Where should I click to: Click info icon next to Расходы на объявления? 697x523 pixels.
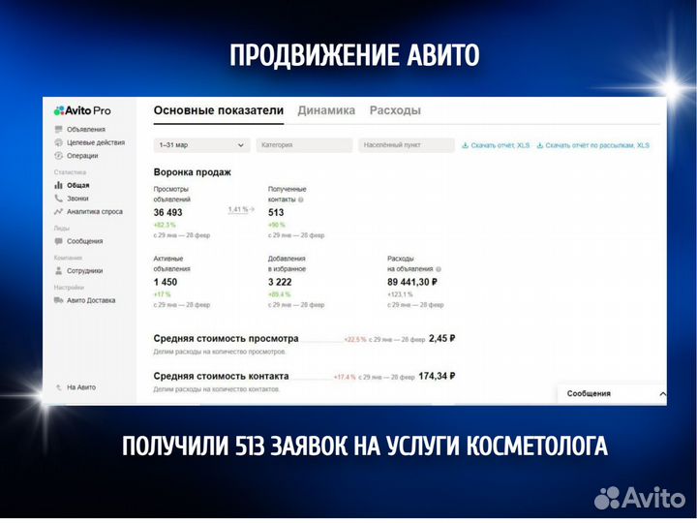pos(439,269)
